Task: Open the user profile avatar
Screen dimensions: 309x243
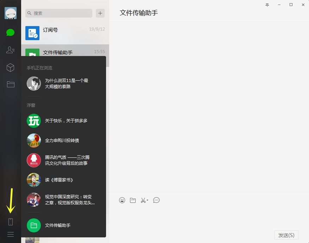Action: [11, 13]
